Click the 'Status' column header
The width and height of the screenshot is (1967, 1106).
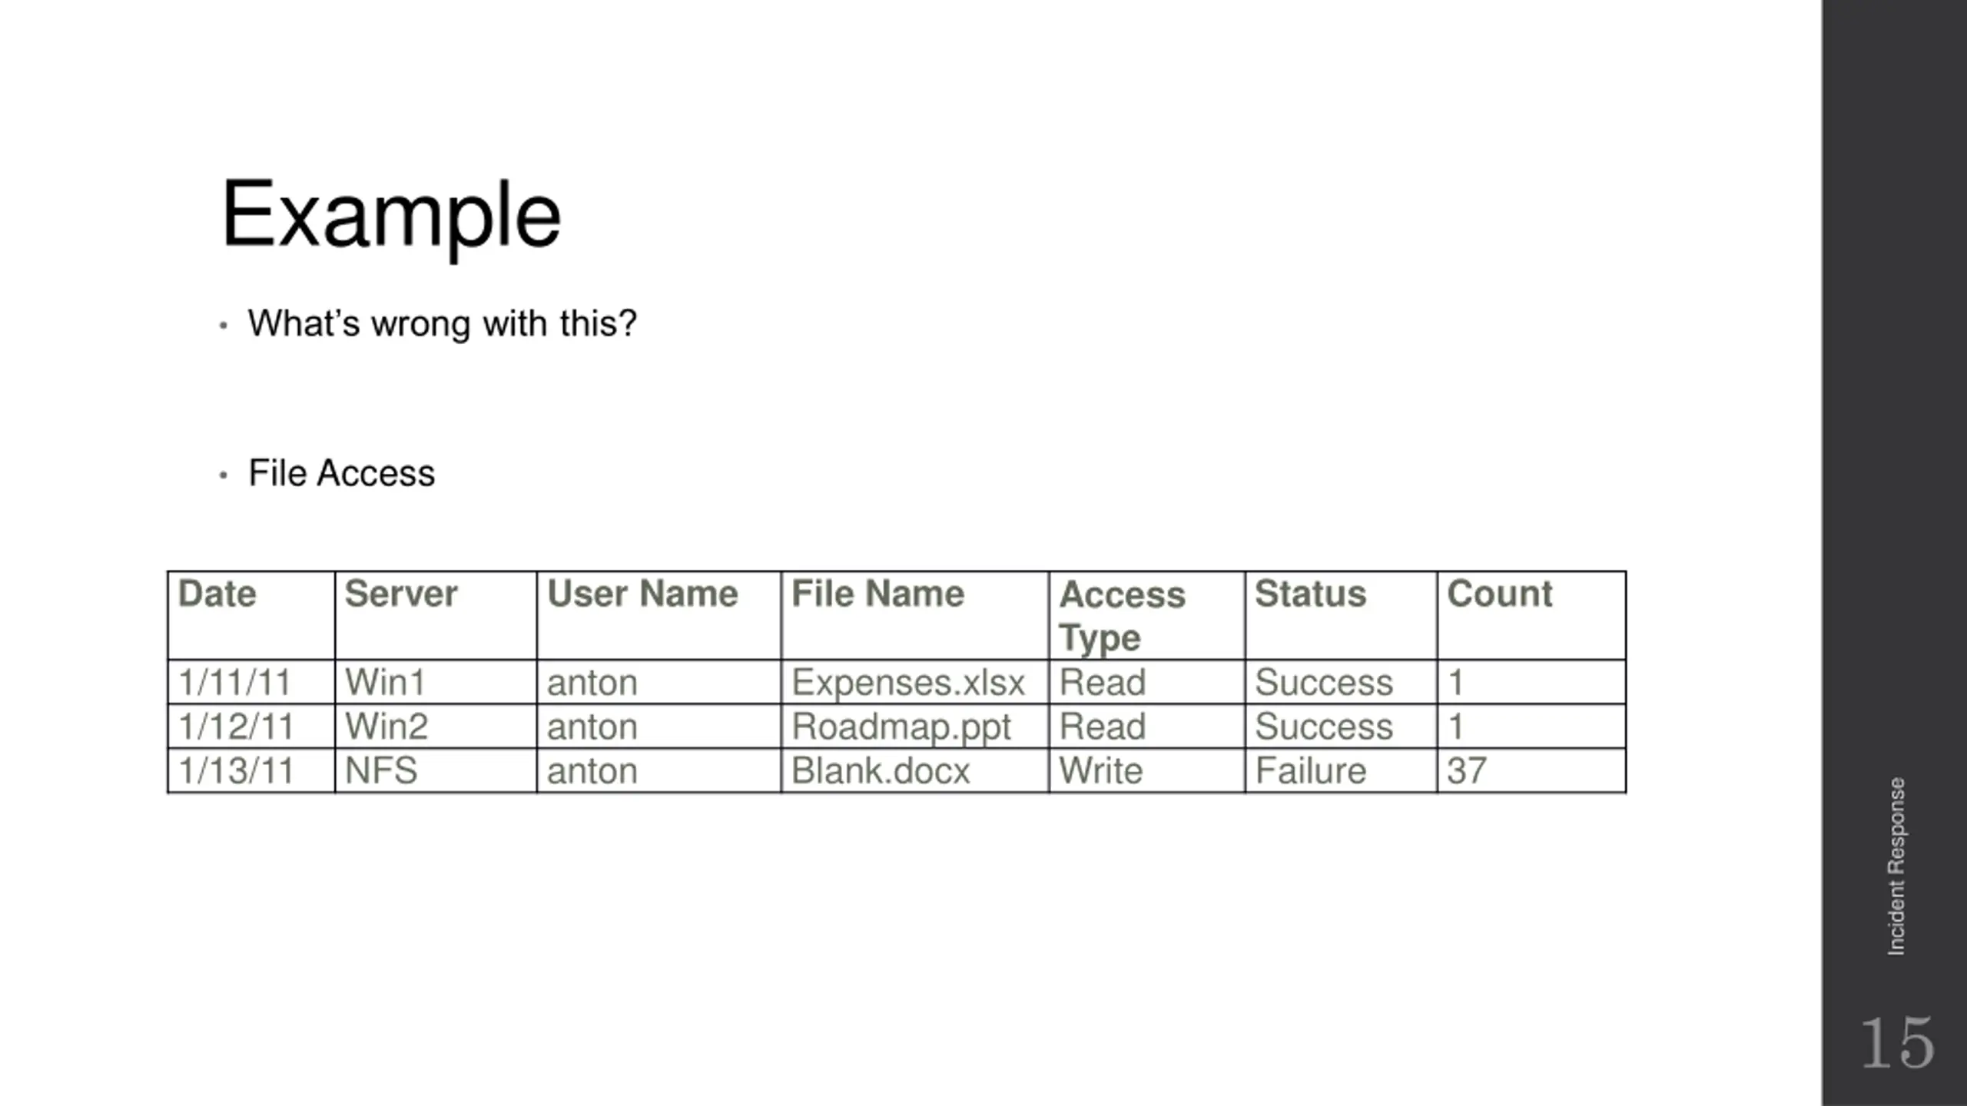pos(1342,615)
